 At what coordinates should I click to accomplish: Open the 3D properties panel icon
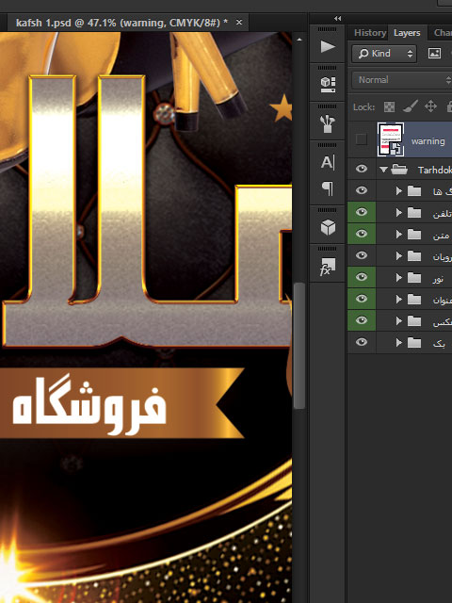[328, 85]
